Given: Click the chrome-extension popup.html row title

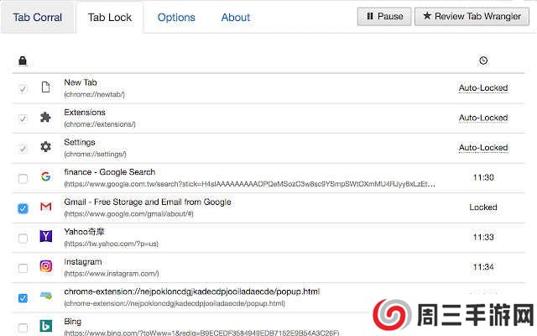Looking at the screenshot, I should coord(191,291).
